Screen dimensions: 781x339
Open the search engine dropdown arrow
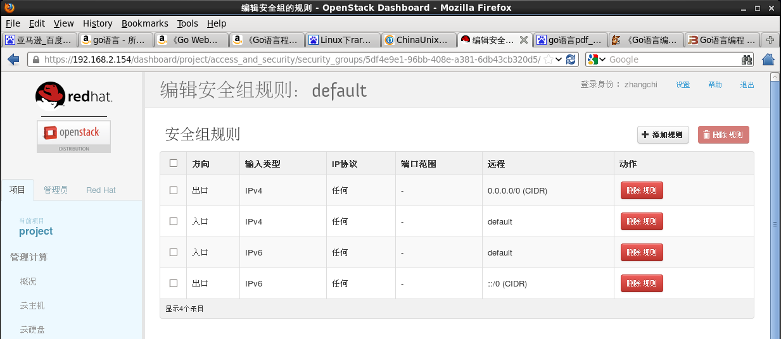[x=602, y=59]
